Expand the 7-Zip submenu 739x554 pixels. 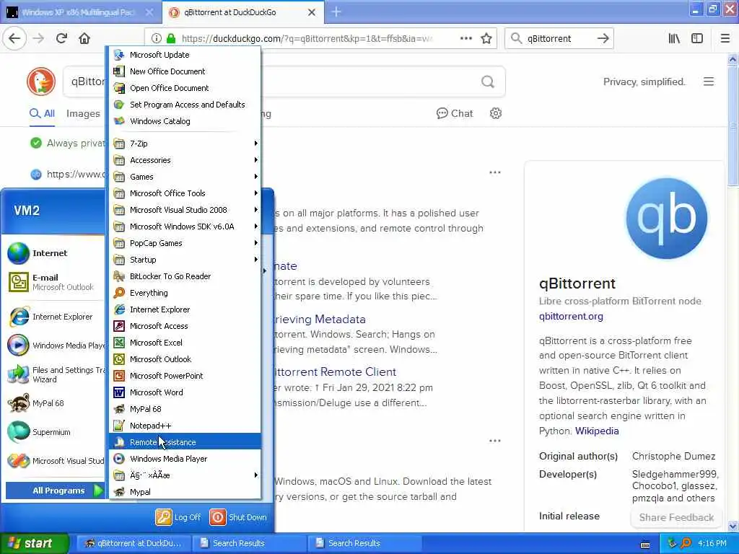tap(185, 144)
